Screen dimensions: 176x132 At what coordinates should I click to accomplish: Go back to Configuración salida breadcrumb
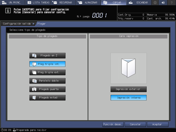[x=17, y=24]
